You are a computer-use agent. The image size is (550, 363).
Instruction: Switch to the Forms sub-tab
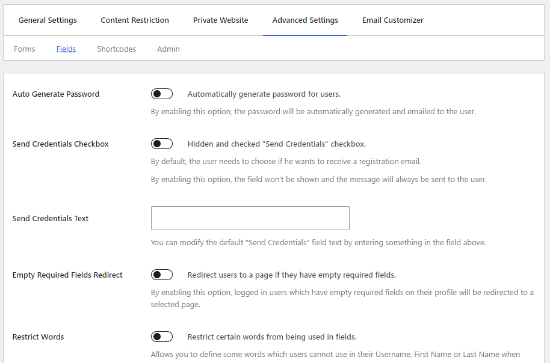24,49
